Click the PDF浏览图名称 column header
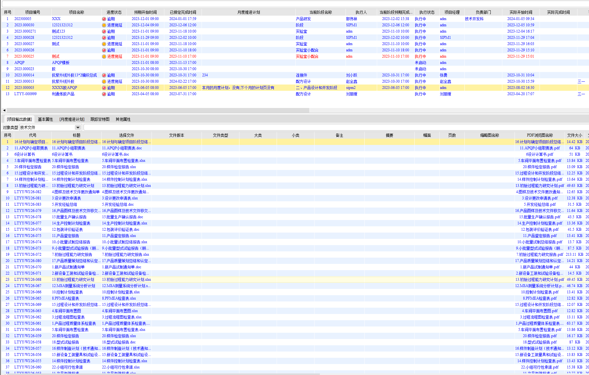 (x=540, y=135)
